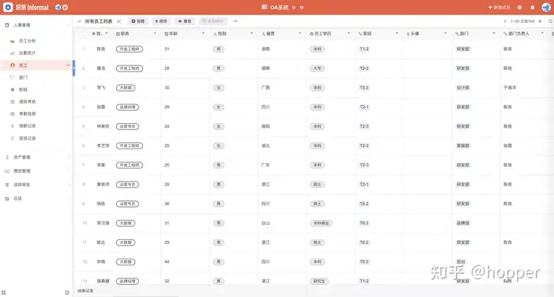Open the 职级 column dropdown arrow

coord(397,34)
